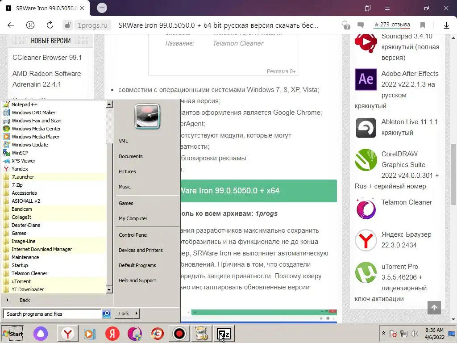Open Yandex browser from taskbar
This screenshot has height=343, width=457.
click(x=68, y=334)
